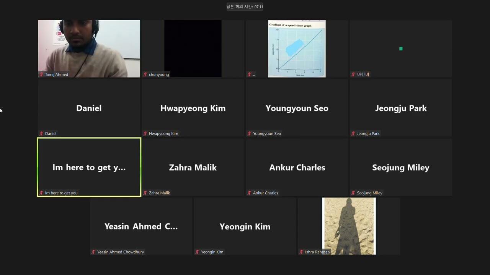The height and width of the screenshot is (275, 490).
Task: Click Ishra Rahman's muted microphone icon
Action: [x=301, y=252]
